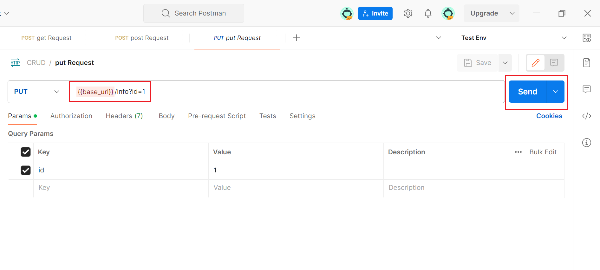The image size is (600, 270).
Task: Open the request info icon
Action: click(x=587, y=143)
